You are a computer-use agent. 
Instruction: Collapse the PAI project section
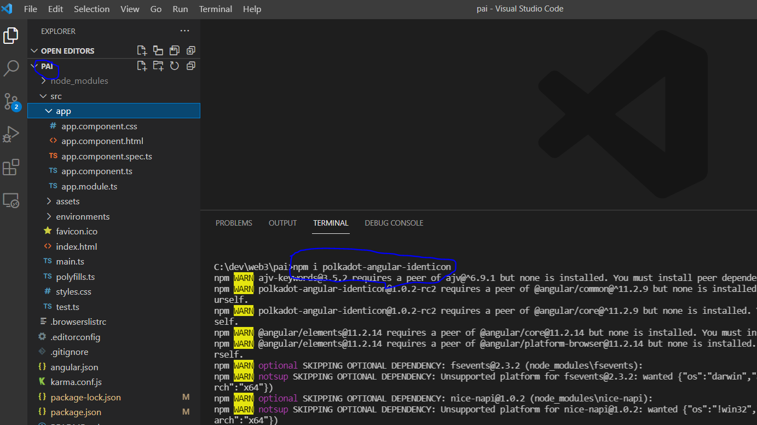tap(34, 66)
